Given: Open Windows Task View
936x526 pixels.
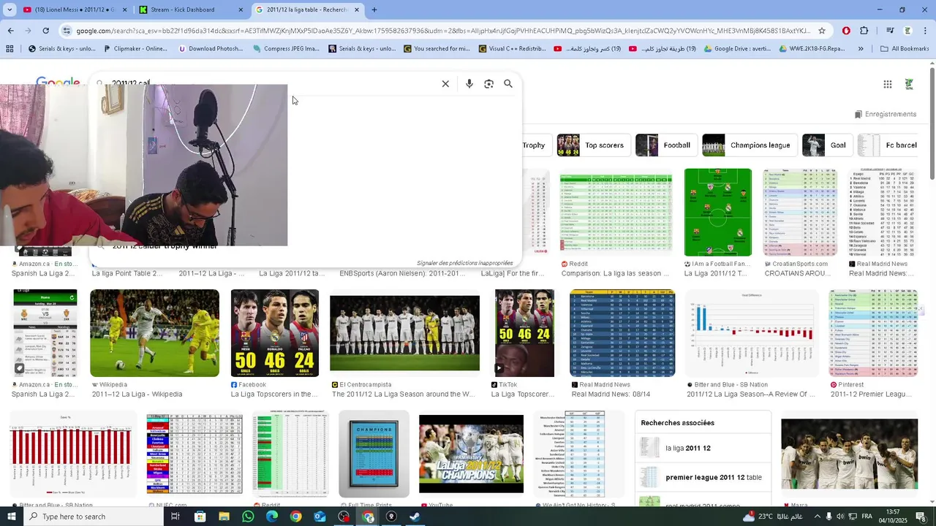Looking at the screenshot, I should tap(175, 517).
